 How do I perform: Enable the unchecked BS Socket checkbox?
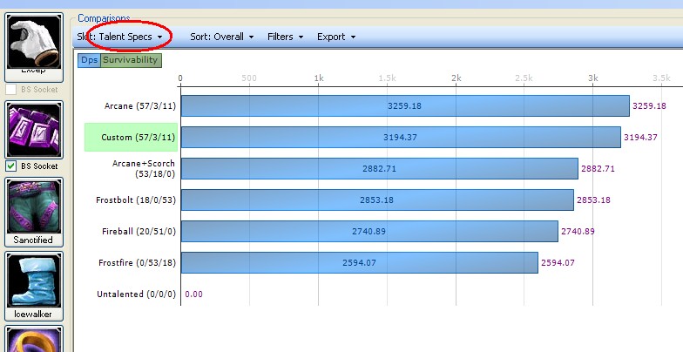click(x=11, y=90)
